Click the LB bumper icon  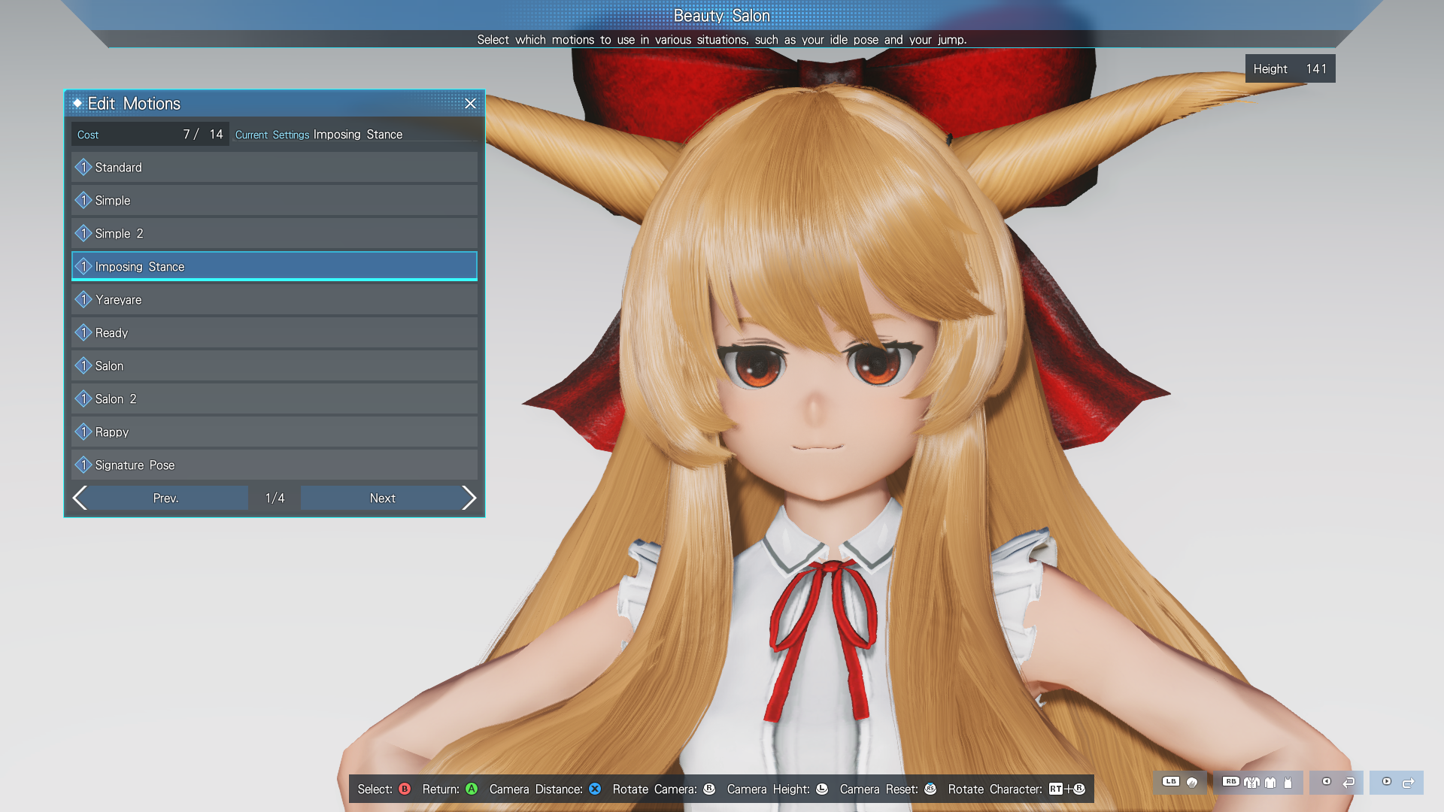tap(1171, 781)
